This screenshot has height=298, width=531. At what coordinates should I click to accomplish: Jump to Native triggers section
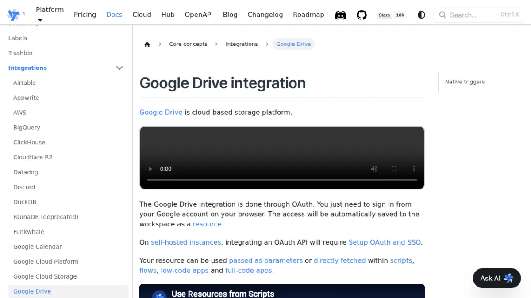(465, 82)
